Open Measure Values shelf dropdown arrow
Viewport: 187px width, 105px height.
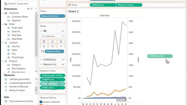coord(64,71)
